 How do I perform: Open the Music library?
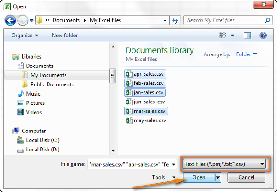(x=29, y=94)
